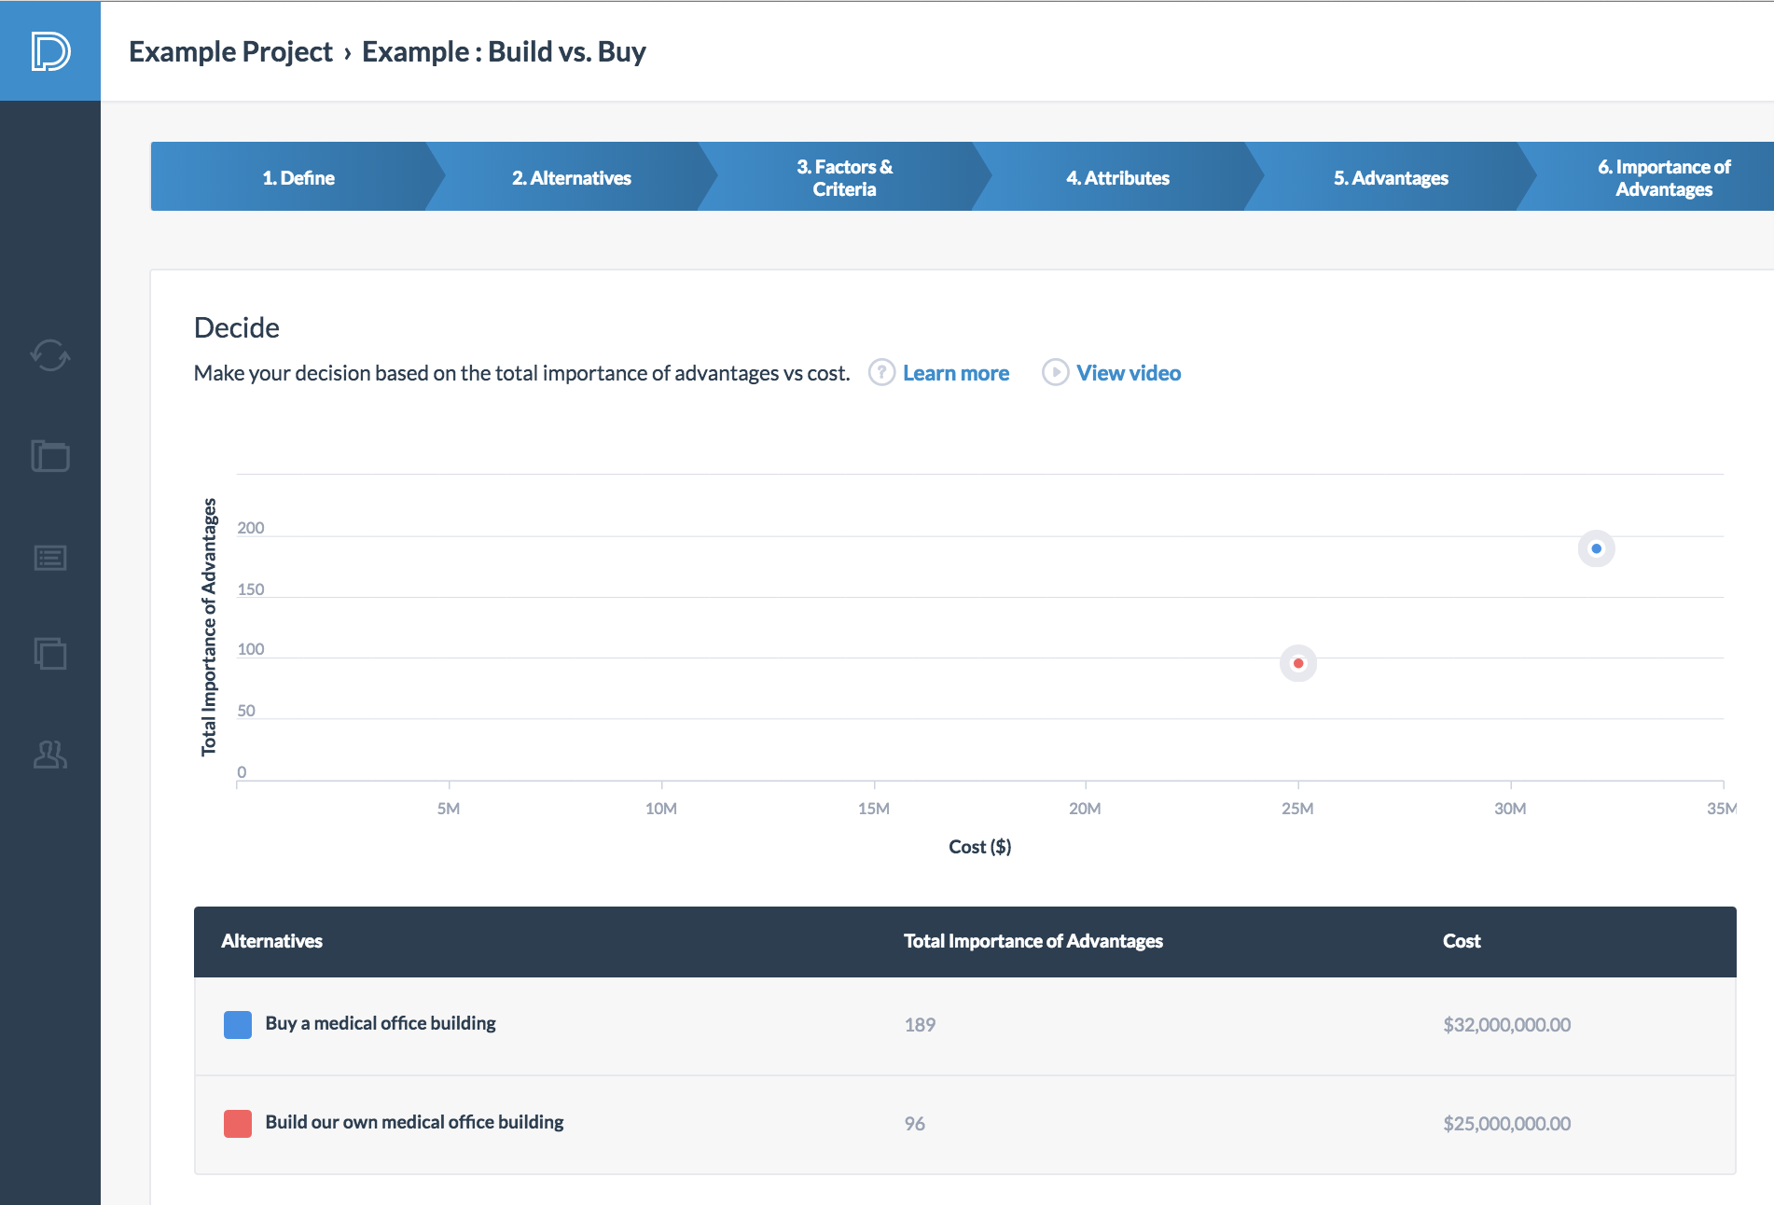The image size is (1774, 1205).
Task: Click the 189 importance value
Action: click(x=920, y=1025)
